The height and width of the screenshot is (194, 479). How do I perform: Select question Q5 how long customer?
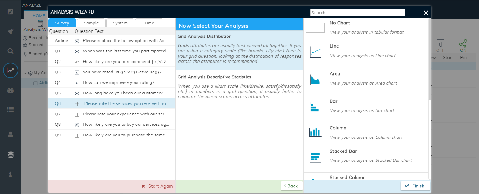(x=112, y=93)
